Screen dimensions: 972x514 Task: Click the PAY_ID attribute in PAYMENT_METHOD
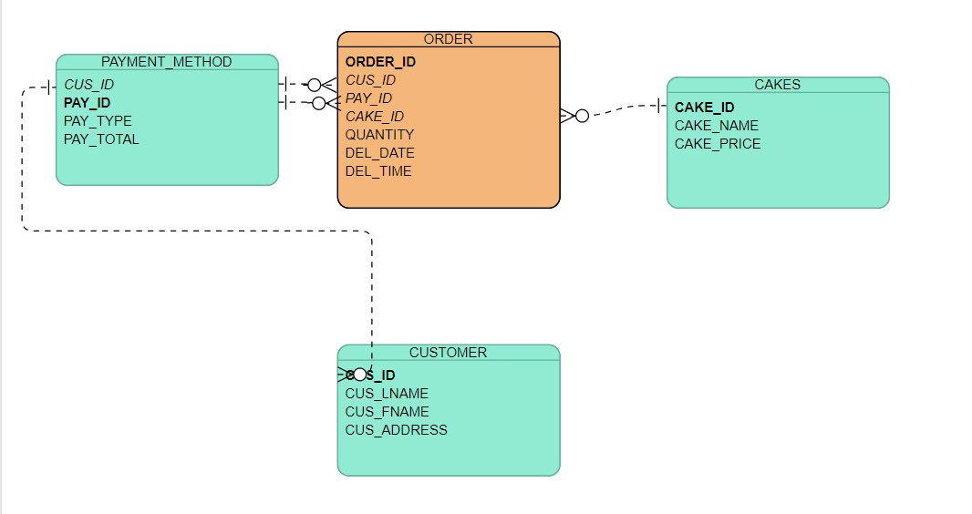click(87, 103)
